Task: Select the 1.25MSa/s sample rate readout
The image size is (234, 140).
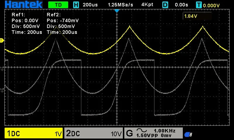Action: tap(120, 5)
